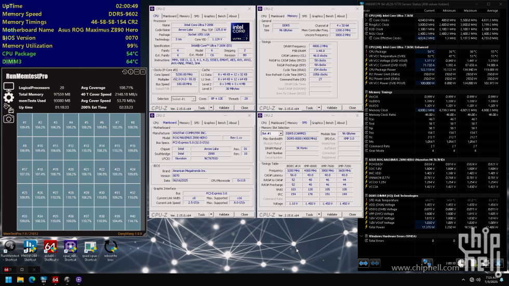
Task: Open the Windows Start menu
Action: point(9,280)
